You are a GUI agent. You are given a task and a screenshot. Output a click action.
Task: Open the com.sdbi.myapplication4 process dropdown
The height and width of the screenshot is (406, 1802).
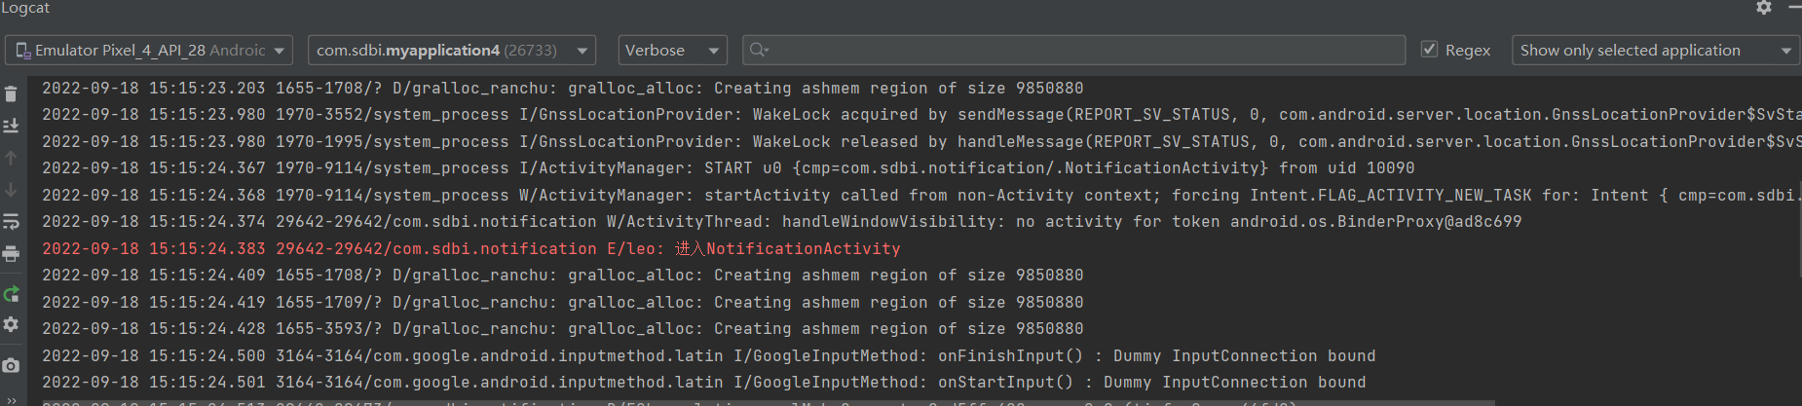[x=452, y=50]
